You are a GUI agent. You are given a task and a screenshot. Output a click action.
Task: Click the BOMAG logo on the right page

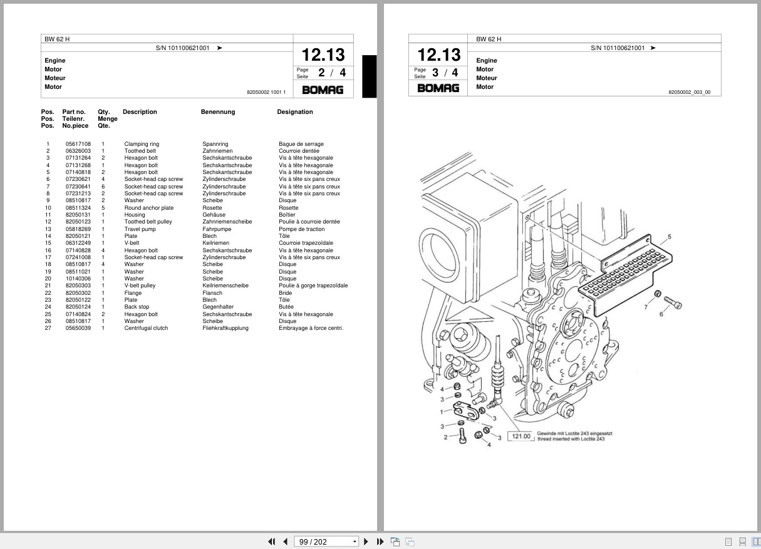coord(438,88)
